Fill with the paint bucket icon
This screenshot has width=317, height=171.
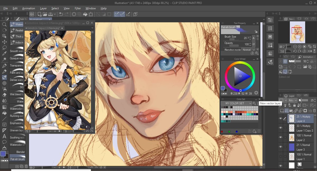[85, 14]
